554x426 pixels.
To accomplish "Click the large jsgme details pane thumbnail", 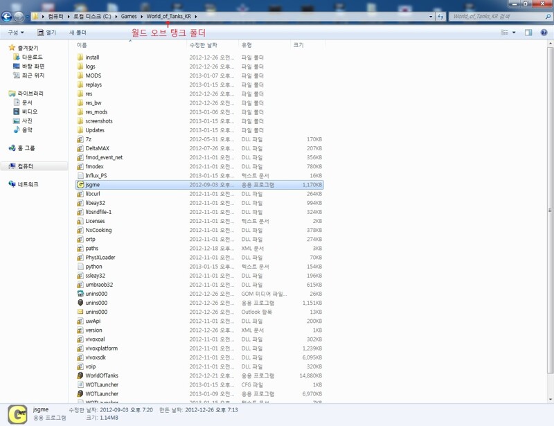I will click(x=17, y=414).
